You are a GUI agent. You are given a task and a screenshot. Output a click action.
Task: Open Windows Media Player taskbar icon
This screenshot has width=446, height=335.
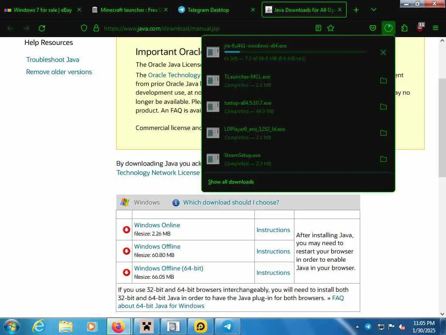(91, 326)
